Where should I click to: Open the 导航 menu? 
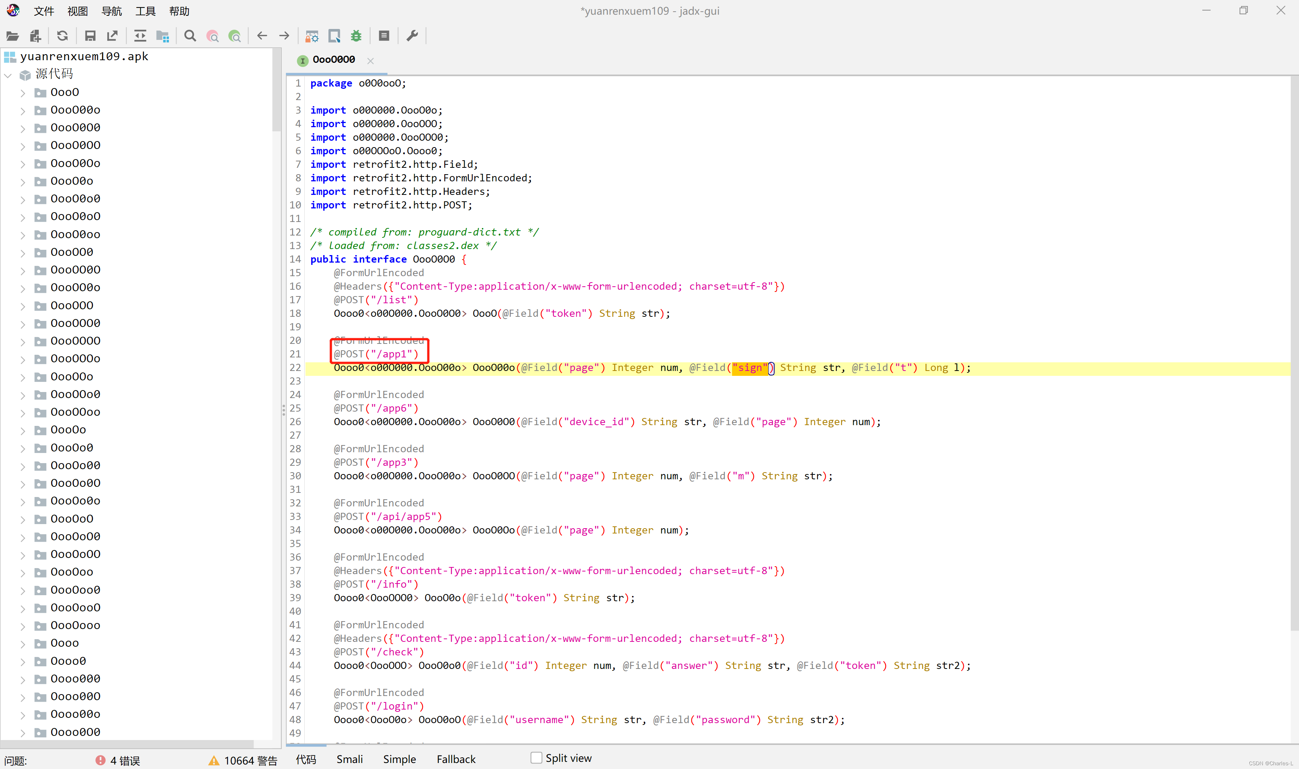111,11
